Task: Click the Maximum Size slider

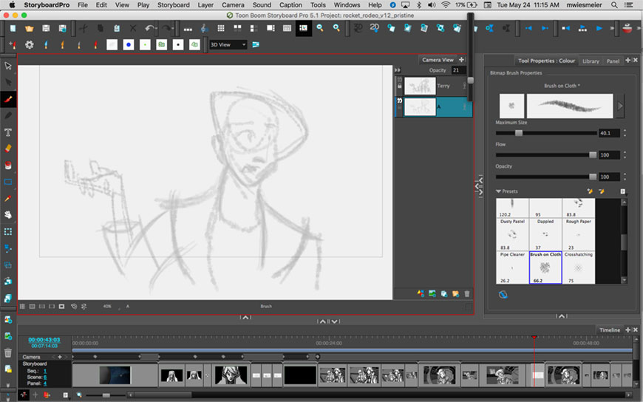Action: (546, 133)
